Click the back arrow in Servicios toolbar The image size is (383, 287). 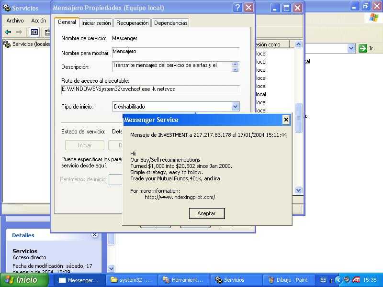(8, 32)
